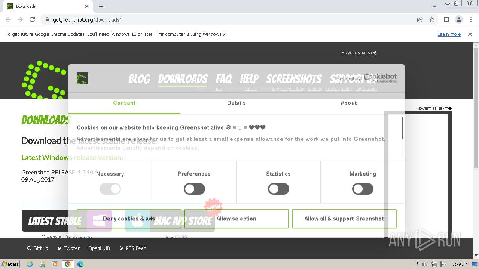Show hidden system tray icons
This screenshot has height=269, width=479.
coord(417,264)
